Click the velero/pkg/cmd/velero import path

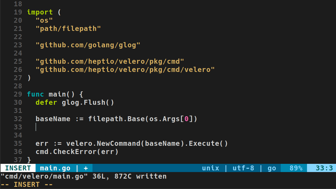(x=125, y=70)
